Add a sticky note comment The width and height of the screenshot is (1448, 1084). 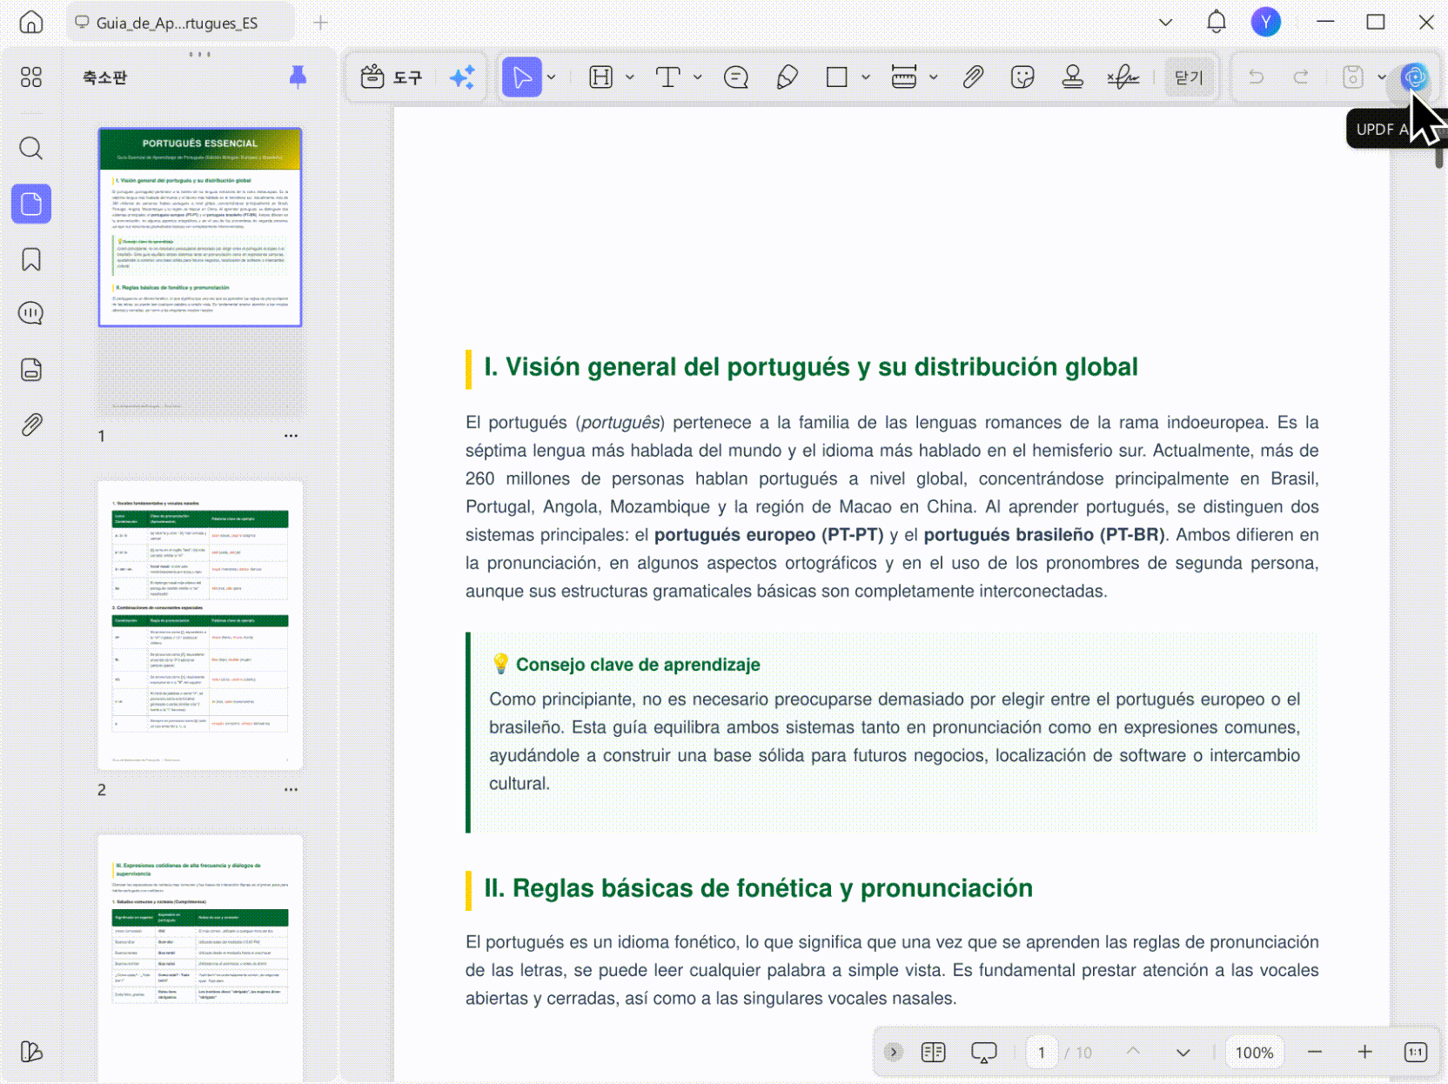[x=736, y=77]
